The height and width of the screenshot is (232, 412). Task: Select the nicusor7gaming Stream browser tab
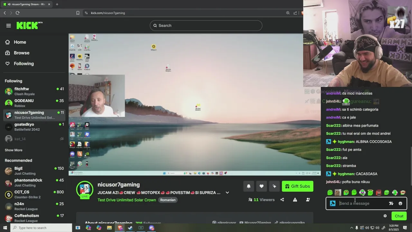27,4
